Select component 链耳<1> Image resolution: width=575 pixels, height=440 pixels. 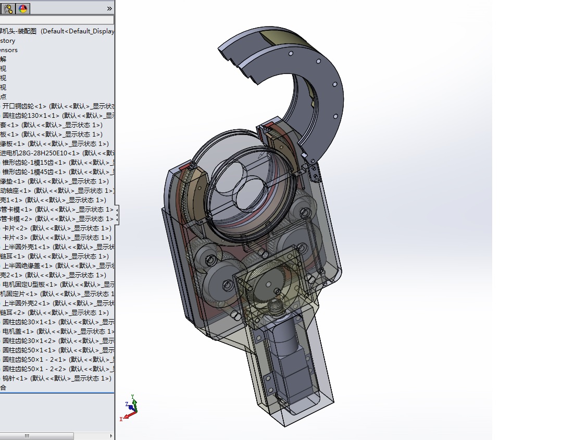(54, 256)
